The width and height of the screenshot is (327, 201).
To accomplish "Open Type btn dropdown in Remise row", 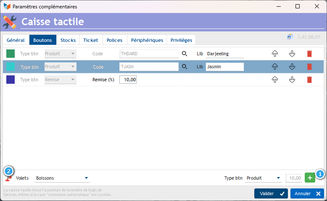I will click(x=61, y=80).
